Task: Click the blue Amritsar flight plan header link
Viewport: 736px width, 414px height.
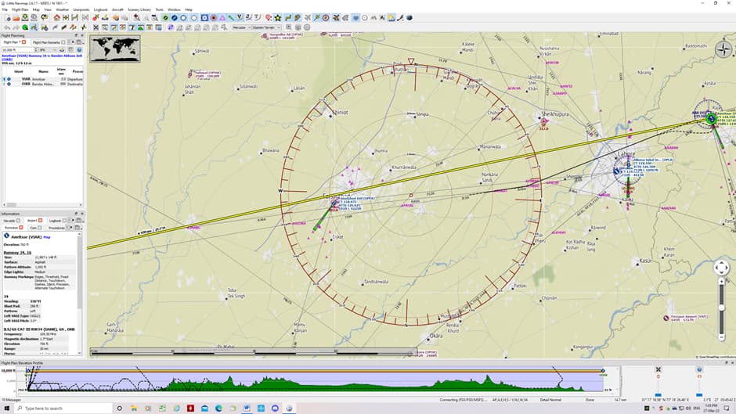Action: (42, 57)
